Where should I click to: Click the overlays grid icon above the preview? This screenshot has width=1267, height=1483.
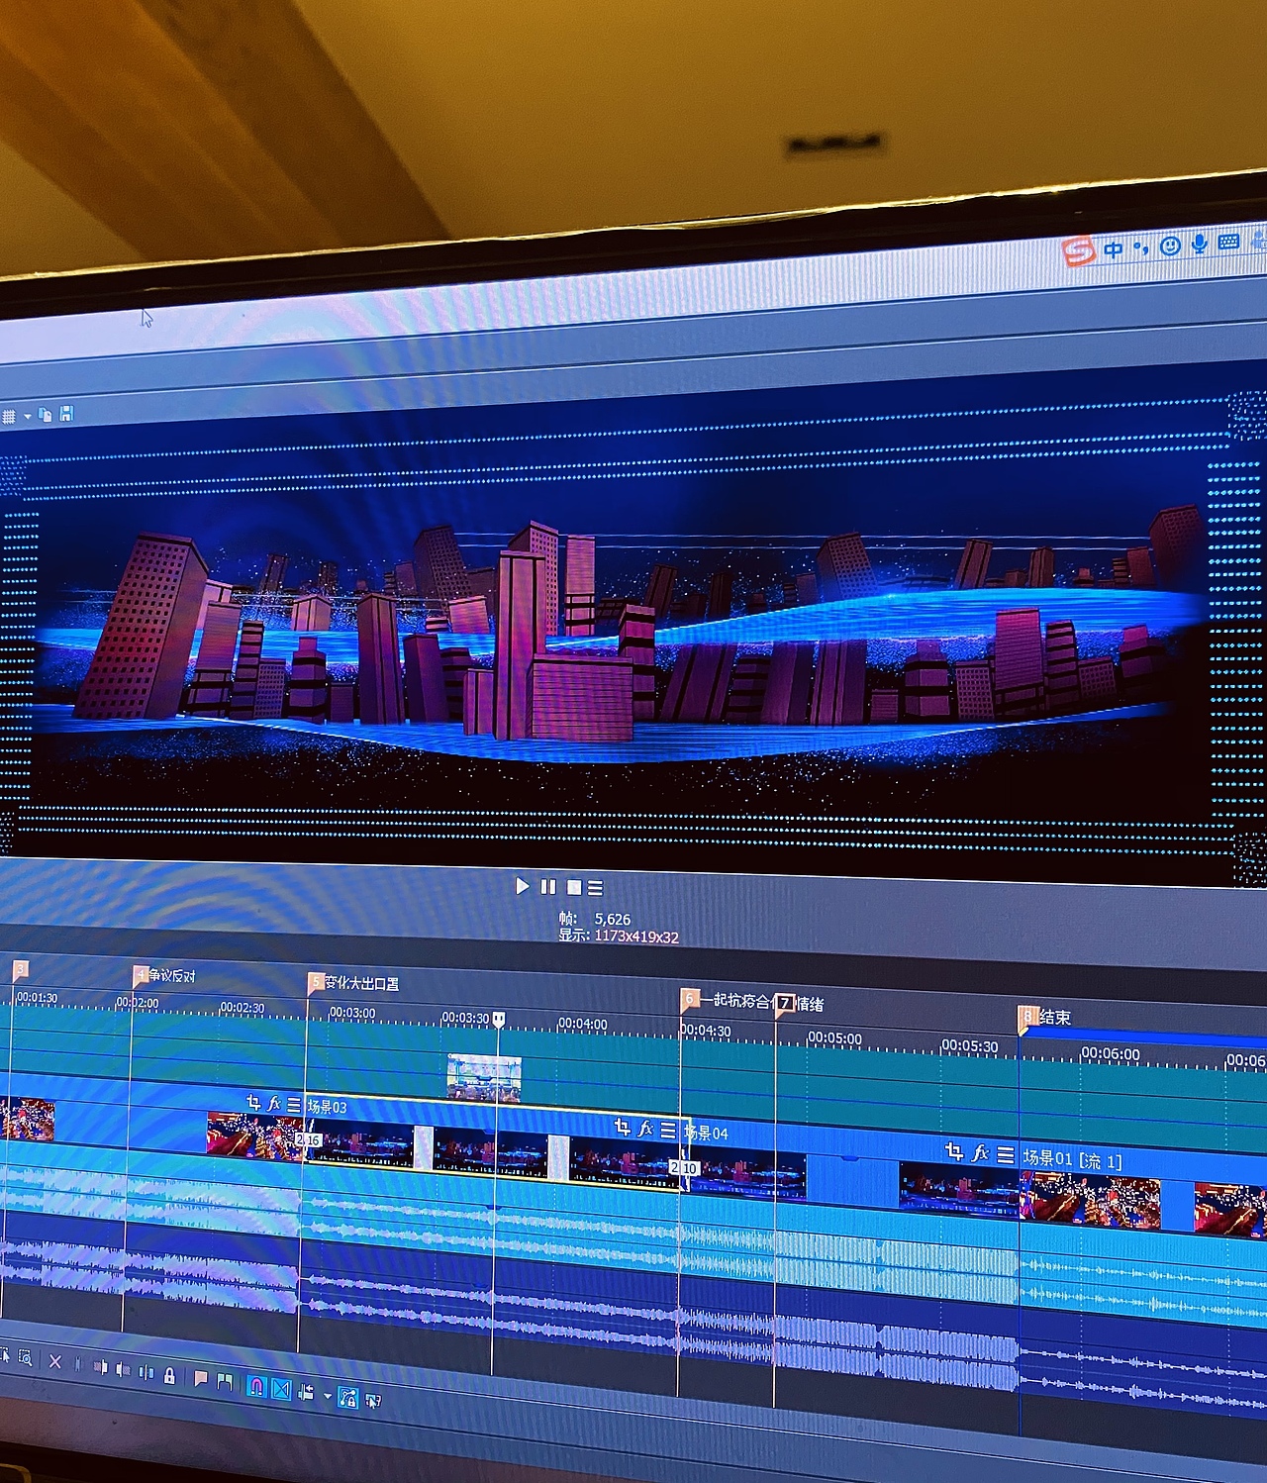tap(9, 416)
